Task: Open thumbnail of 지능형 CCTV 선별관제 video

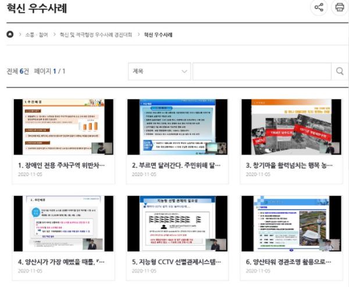Action: tap(177, 224)
